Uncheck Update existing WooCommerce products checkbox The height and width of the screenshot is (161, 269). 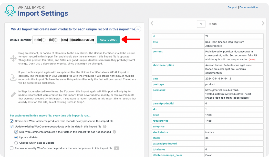click(12, 126)
